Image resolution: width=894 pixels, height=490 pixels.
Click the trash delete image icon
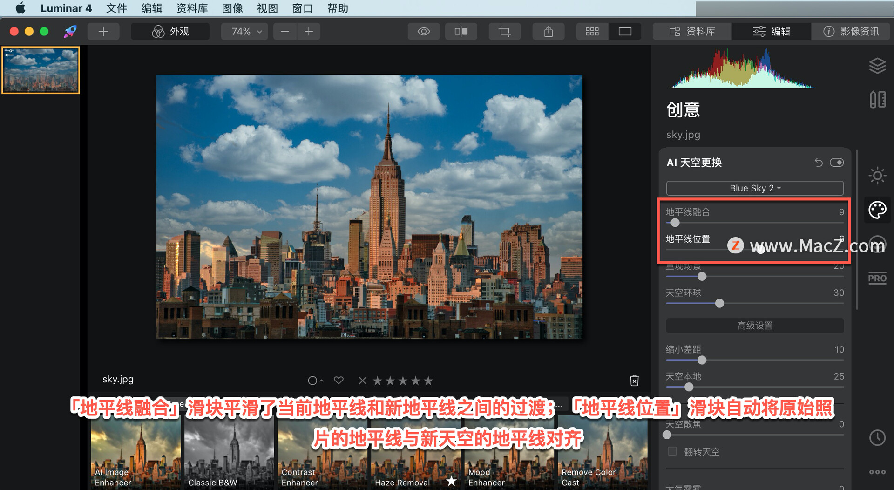pyautogui.click(x=634, y=381)
